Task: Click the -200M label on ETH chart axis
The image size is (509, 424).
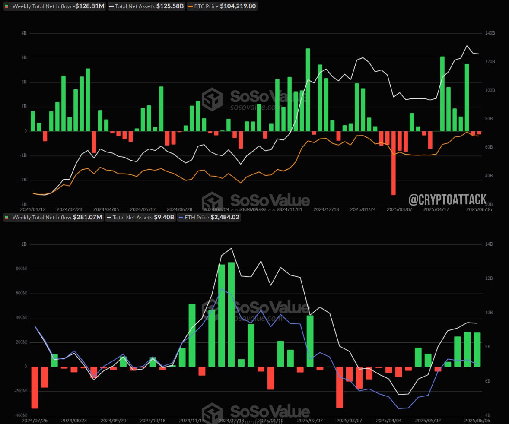Action: (20, 391)
